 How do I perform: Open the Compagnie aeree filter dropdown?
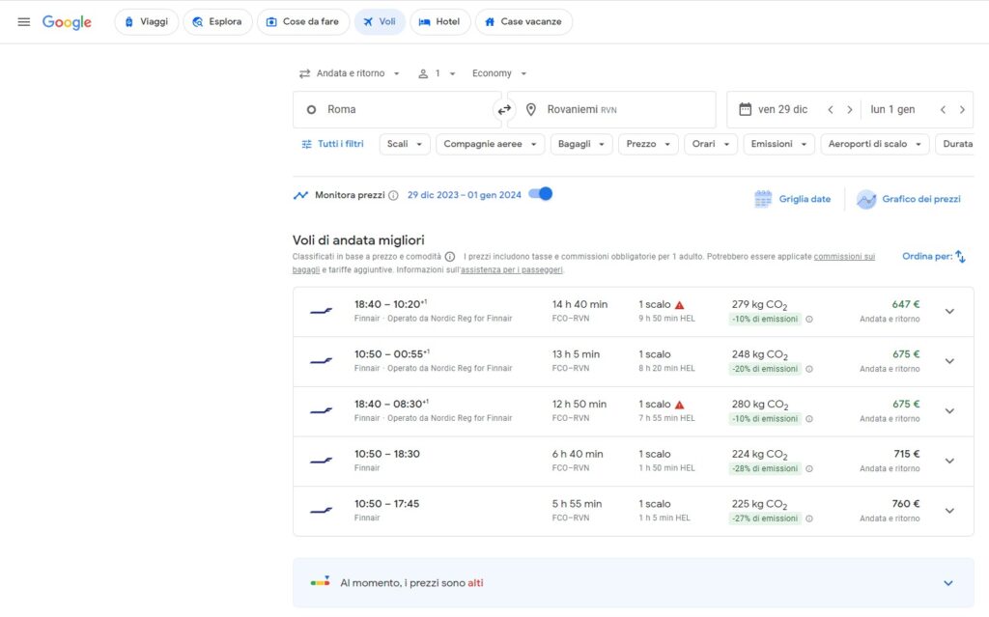tap(490, 144)
